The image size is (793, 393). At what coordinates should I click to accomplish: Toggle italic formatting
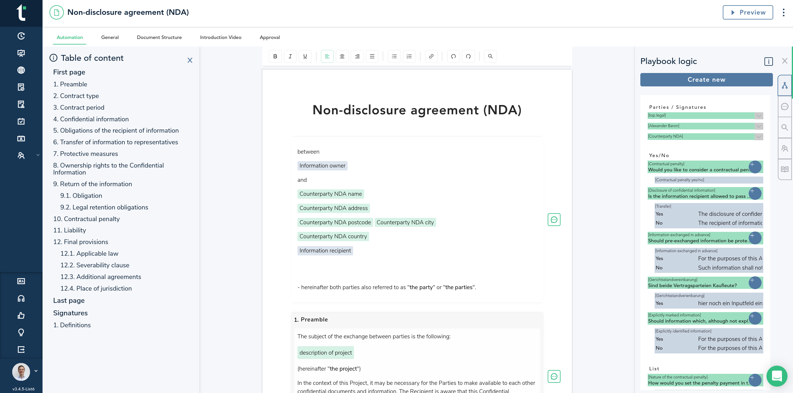pyautogui.click(x=290, y=56)
